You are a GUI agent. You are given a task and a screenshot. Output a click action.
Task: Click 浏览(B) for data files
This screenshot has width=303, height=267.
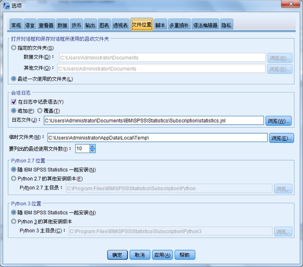point(280,58)
